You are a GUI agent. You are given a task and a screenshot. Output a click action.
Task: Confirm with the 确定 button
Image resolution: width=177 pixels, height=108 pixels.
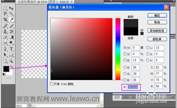tap(157, 15)
